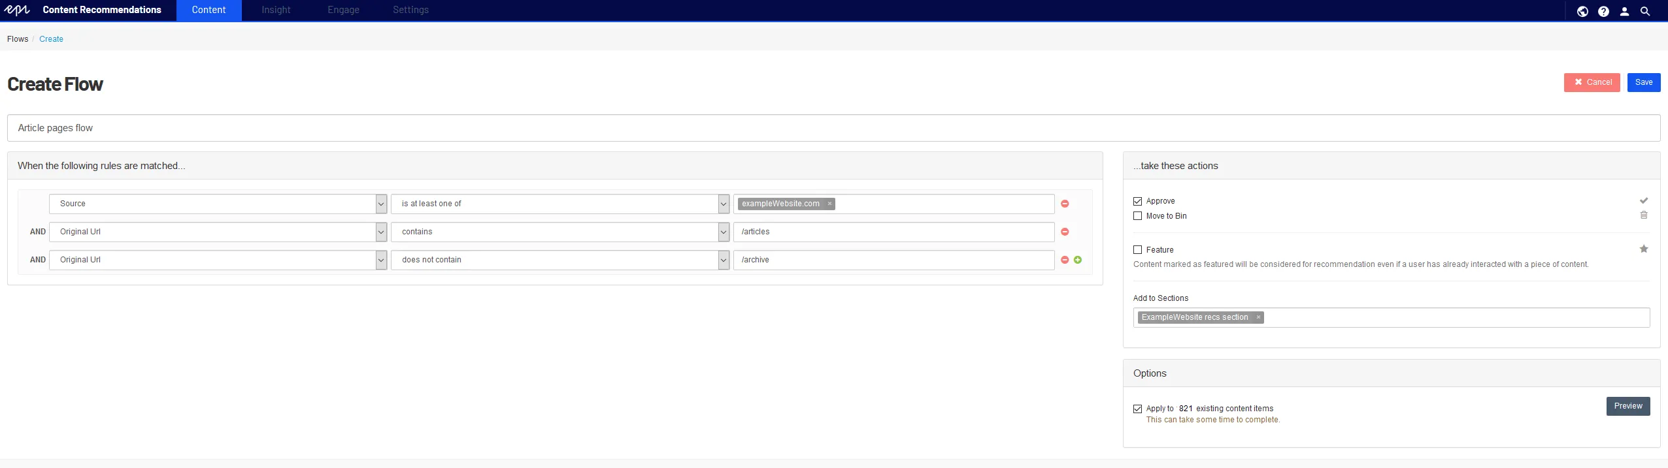Click Content Recommendations product title
This screenshot has width=1668, height=468.
coord(102,10)
